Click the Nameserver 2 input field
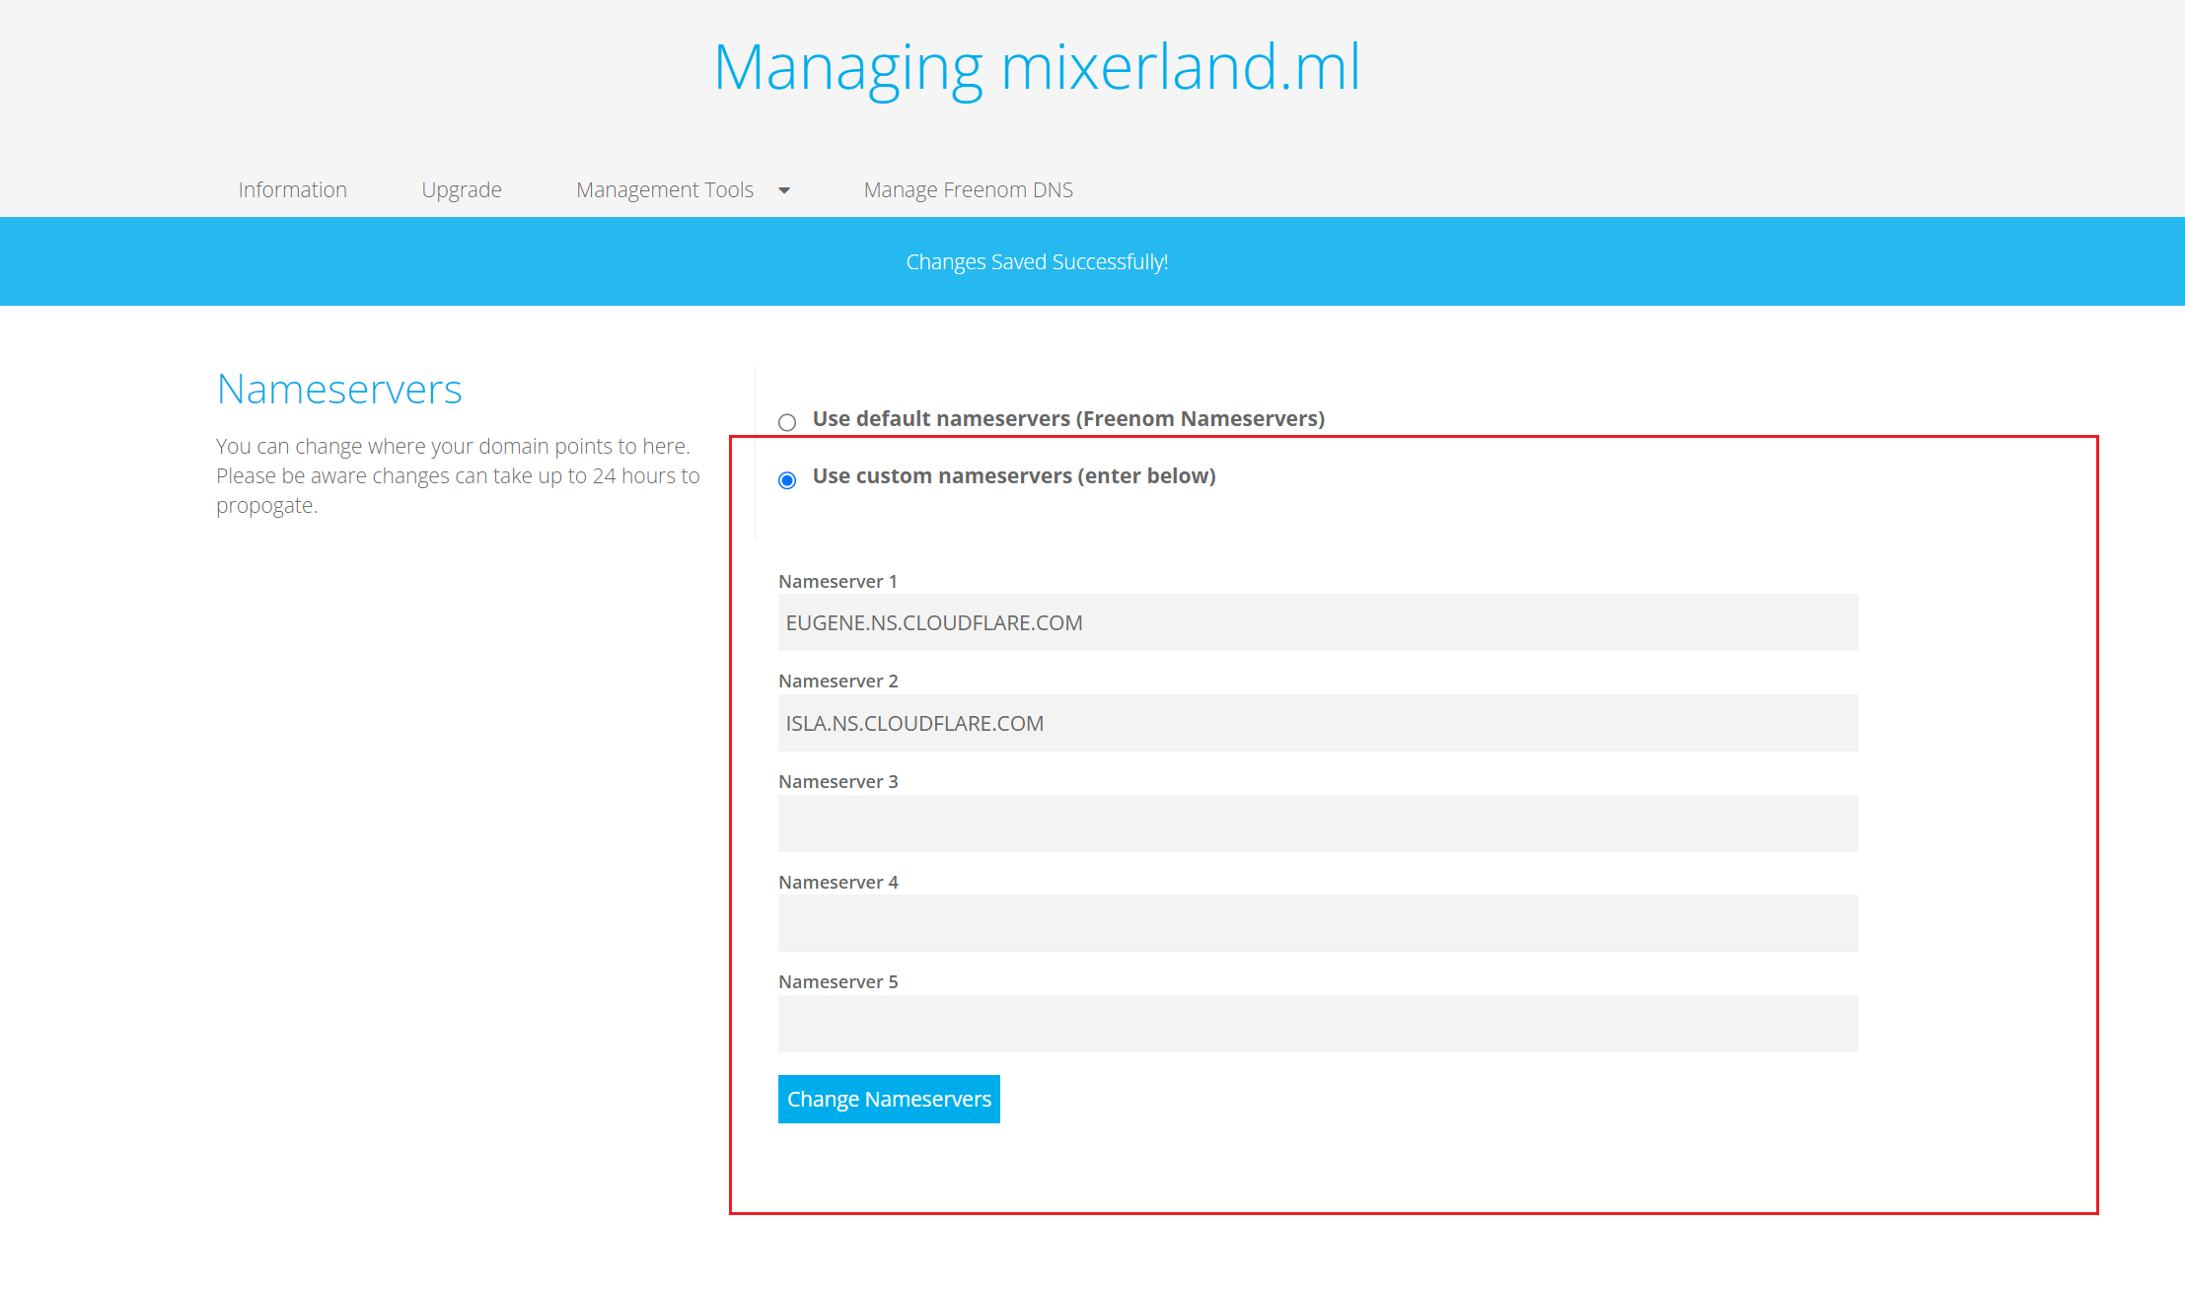The height and width of the screenshot is (1292, 2185). (x=1318, y=723)
